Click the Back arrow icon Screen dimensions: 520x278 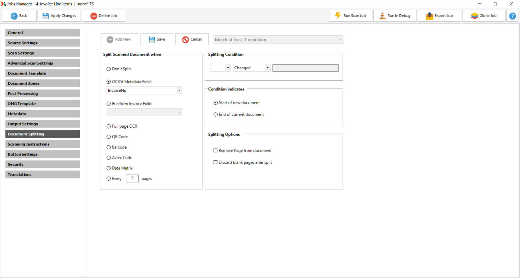tap(14, 16)
